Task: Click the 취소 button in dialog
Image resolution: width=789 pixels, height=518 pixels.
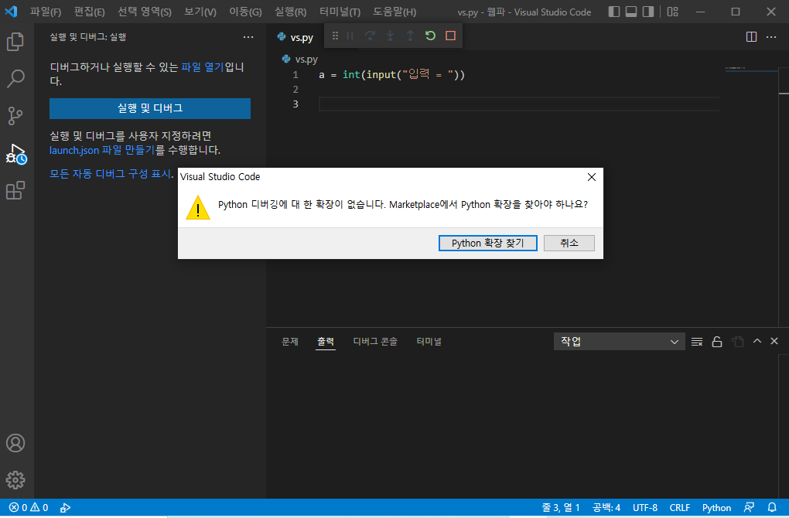Action: [569, 243]
